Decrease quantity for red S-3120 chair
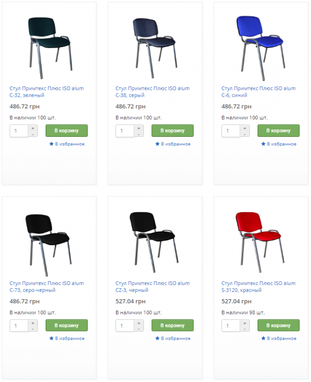Viewport: 311px width, 382px height. [245, 329]
